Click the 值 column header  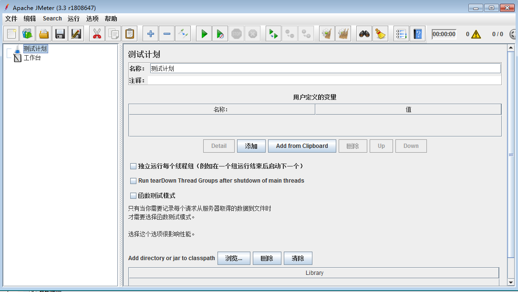408,109
